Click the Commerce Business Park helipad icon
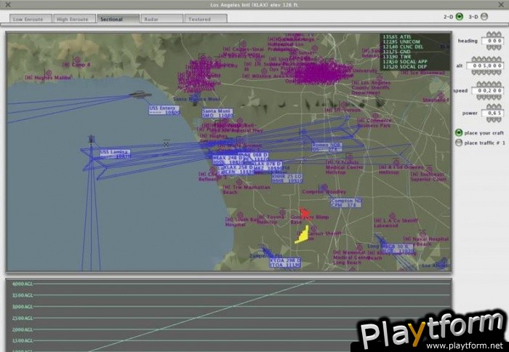The width and height of the screenshot is (509, 352). [x=376, y=116]
